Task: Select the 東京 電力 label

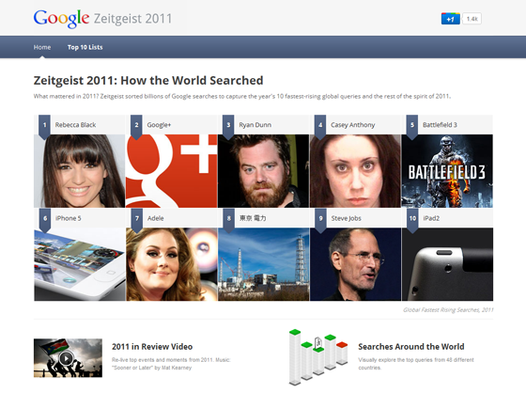Action: pyautogui.click(x=253, y=218)
